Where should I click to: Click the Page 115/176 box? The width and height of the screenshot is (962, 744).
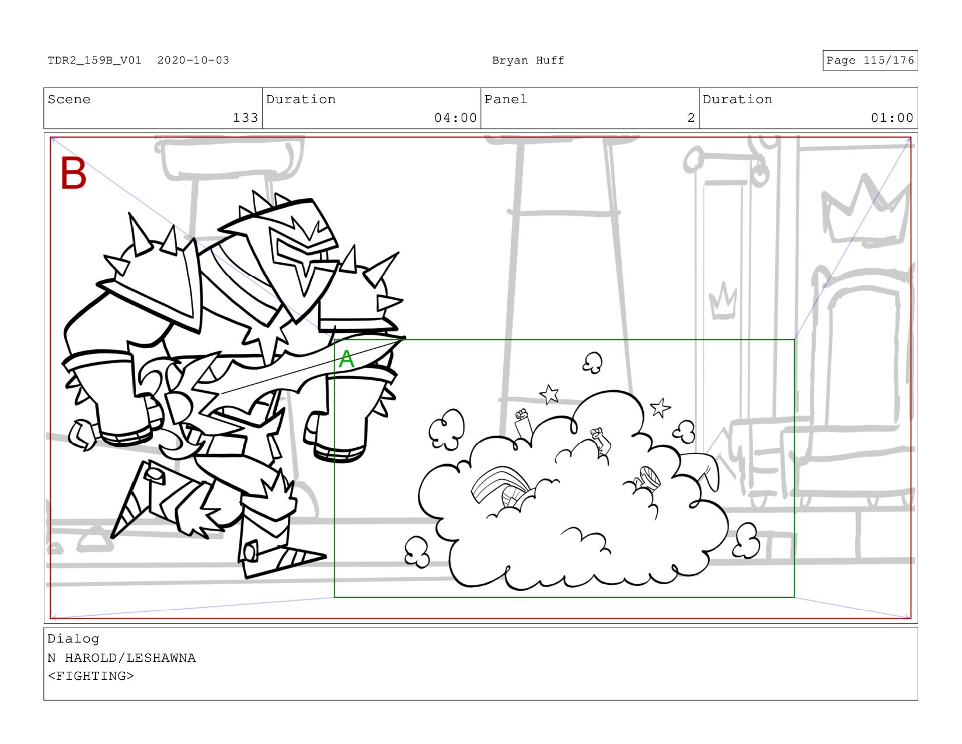[x=870, y=60]
